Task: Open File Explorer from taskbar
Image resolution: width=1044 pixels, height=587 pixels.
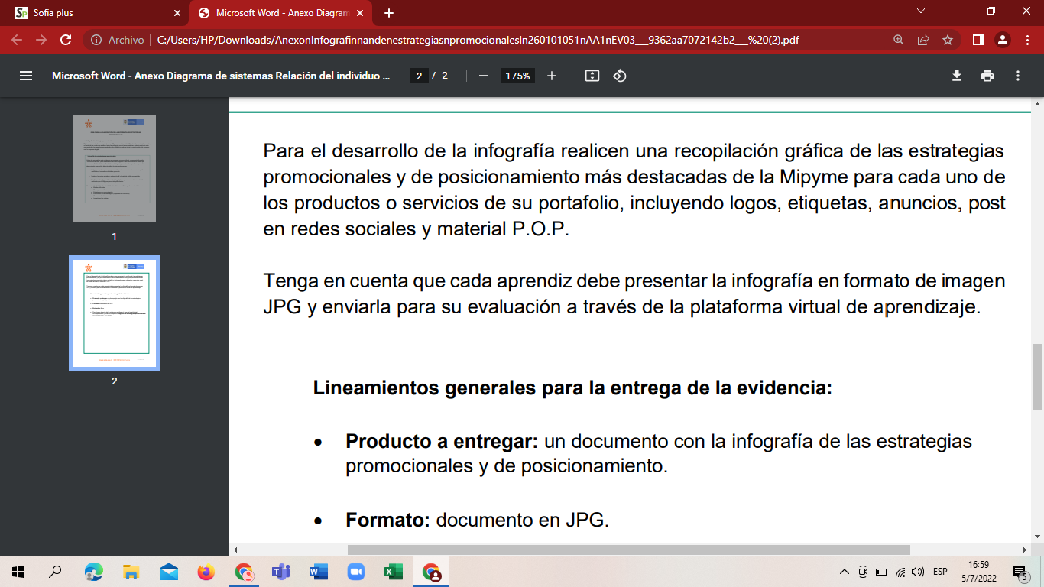Action: [131, 572]
